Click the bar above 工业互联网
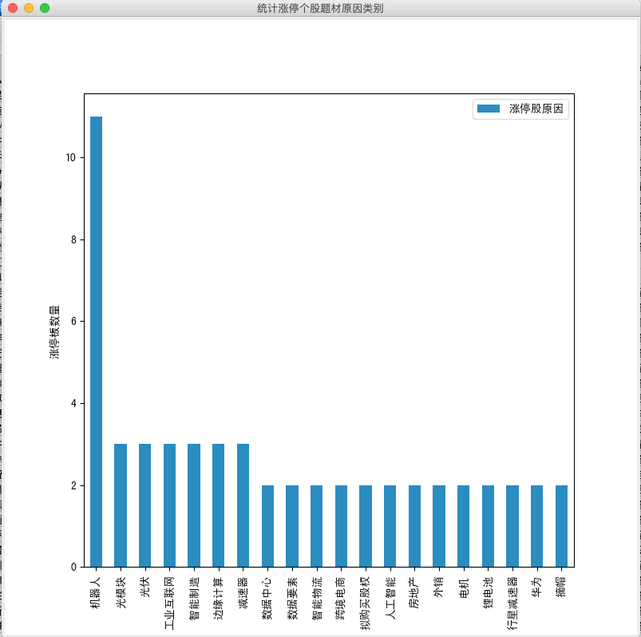The width and height of the screenshot is (641, 637). tap(170, 505)
